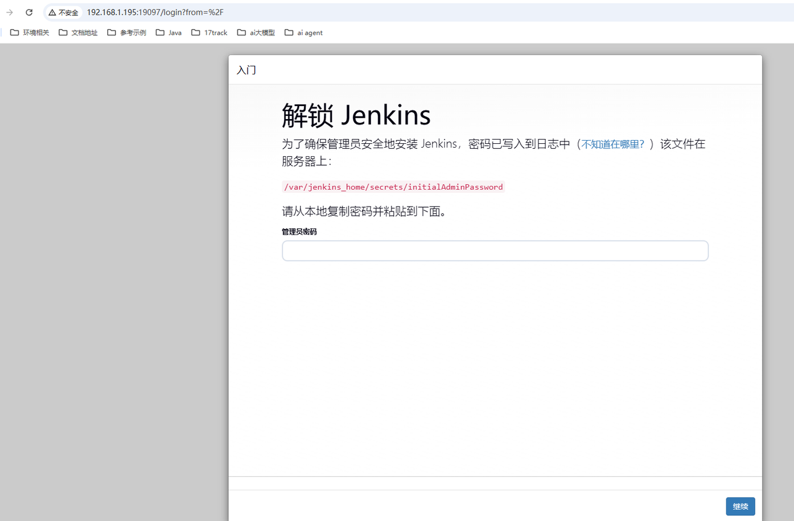
Task: Reload the page with the refresh icon
Action: [29, 12]
